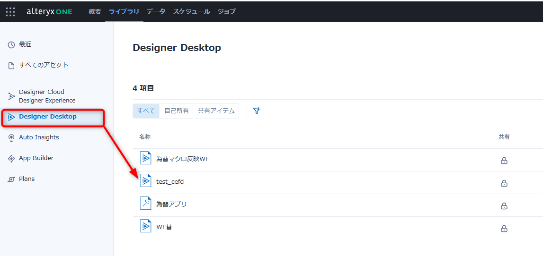The image size is (543, 256).
Task: Click the Auto Insights lightbulb icon
Action: tap(11, 138)
